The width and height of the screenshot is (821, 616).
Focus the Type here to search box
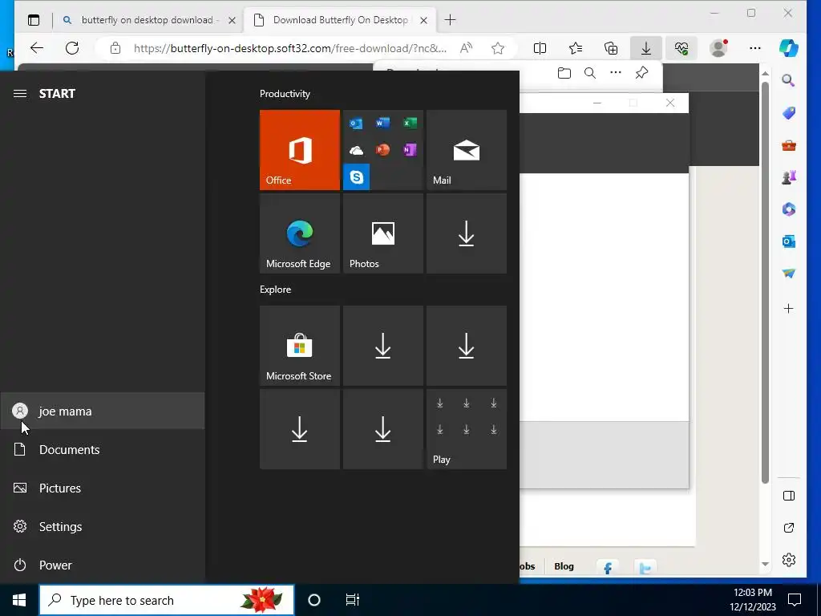167,600
